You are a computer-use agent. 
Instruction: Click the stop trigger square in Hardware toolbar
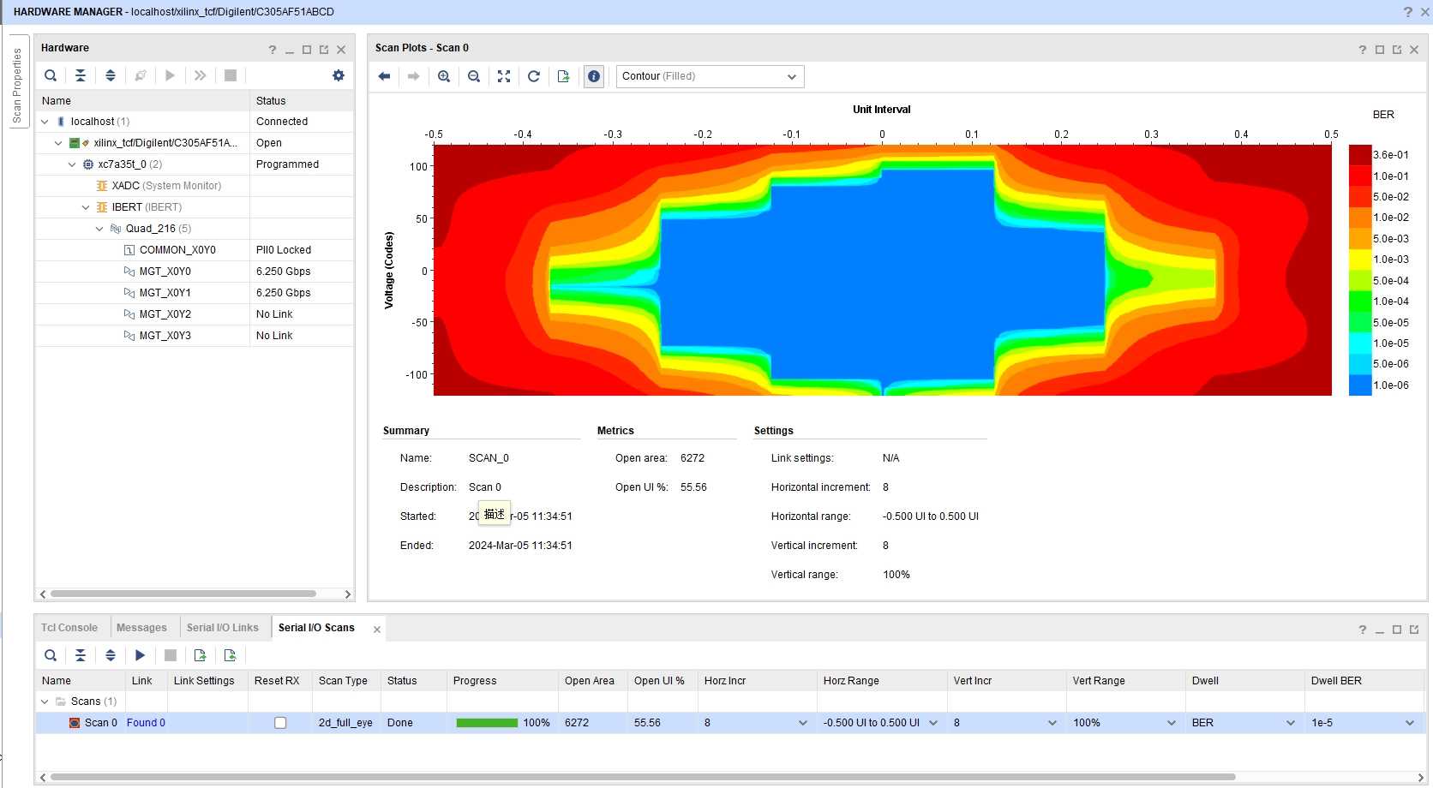pyautogui.click(x=231, y=75)
